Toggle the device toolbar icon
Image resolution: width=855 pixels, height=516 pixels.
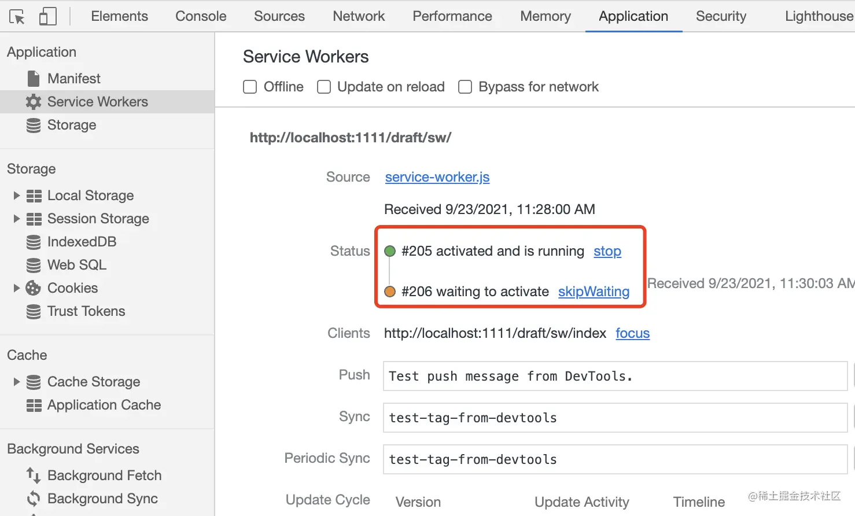pyautogui.click(x=47, y=17)
